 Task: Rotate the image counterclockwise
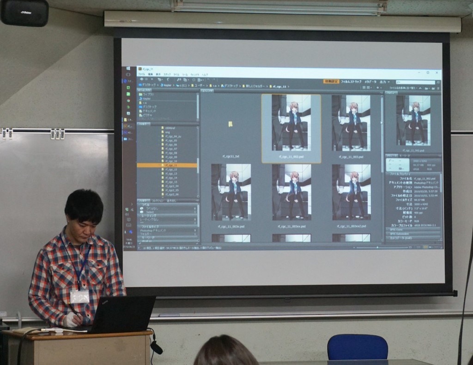(x=208, y=79)
